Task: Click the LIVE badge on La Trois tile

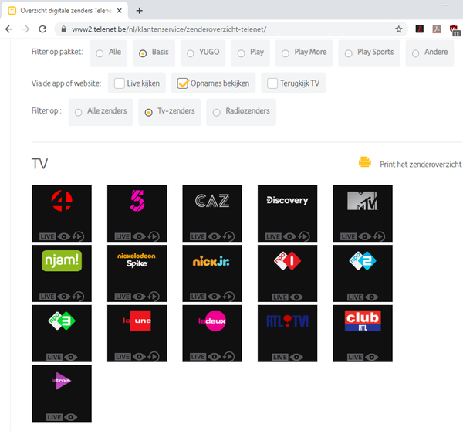Action: [54, 417]
